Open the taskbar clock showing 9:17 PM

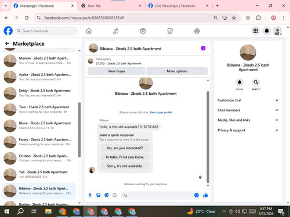pos(266,211)
